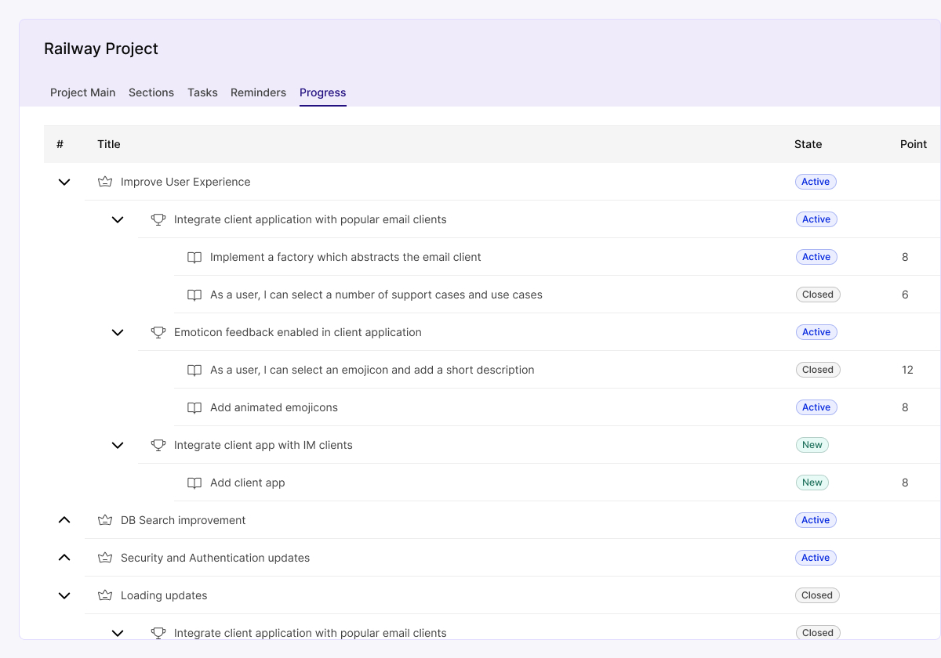Collapse the Loading updates row
Image resolution: width=941 pixels, height=658 pixels.
tap(64, 595)
